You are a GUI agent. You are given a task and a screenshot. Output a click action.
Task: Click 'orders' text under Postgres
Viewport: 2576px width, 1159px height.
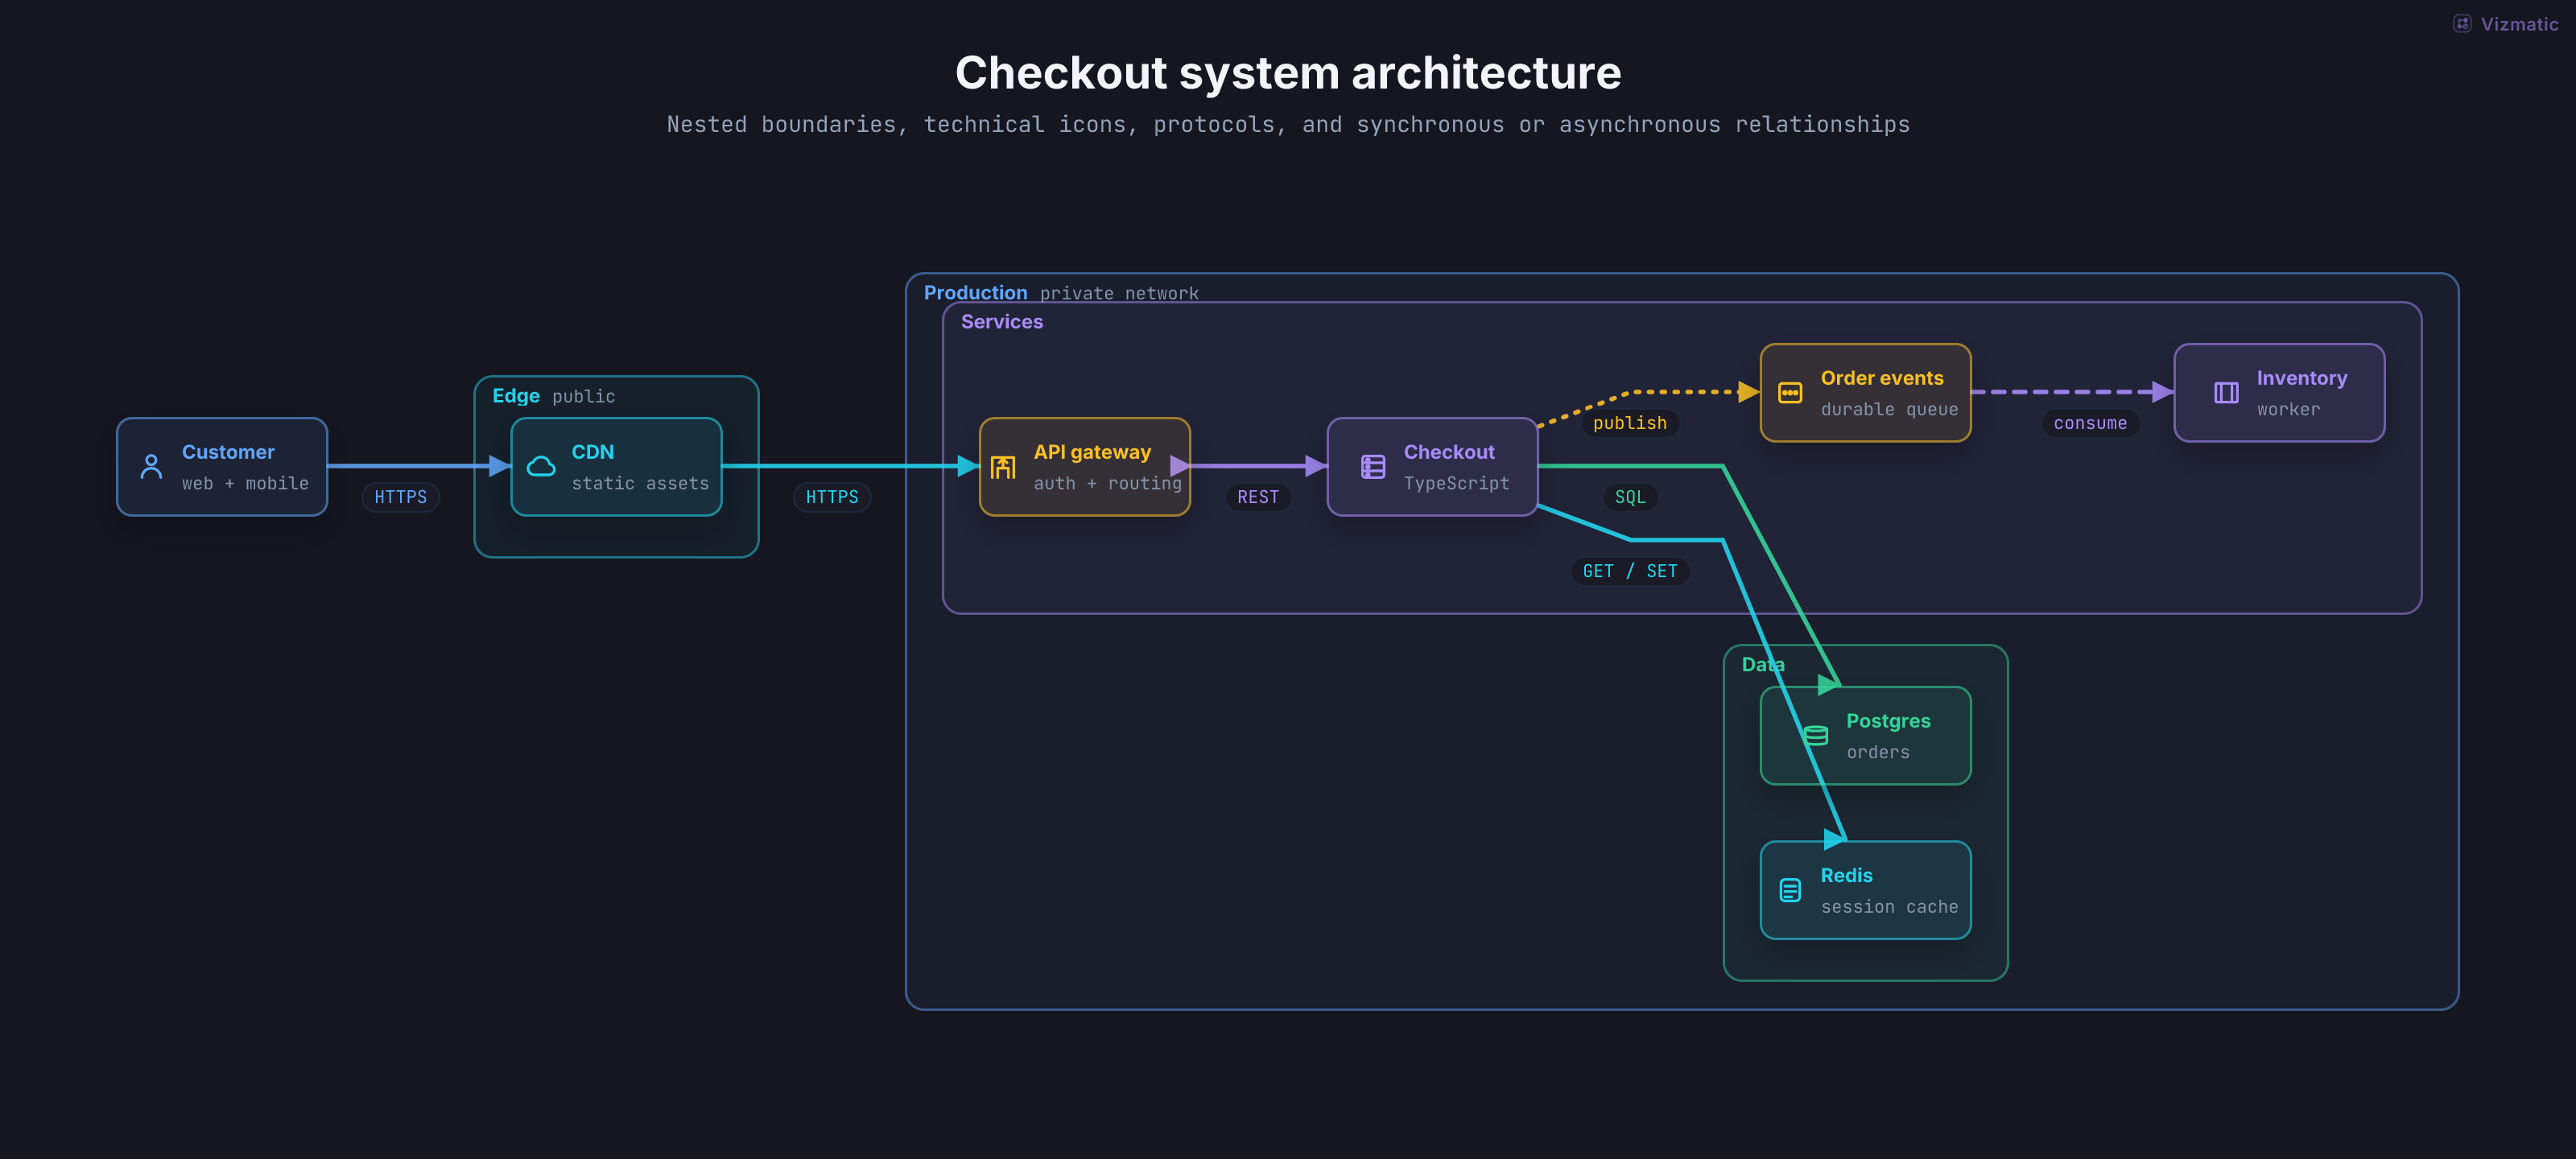[1878, 753]
